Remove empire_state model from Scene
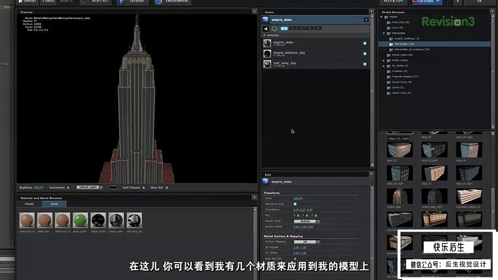 366,20
